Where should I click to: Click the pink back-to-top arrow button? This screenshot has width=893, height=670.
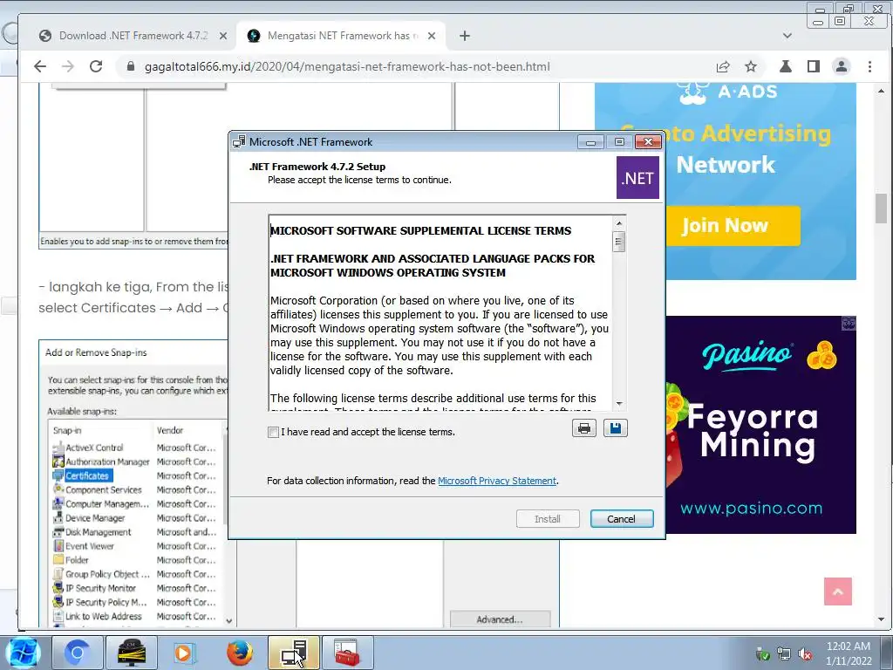[x=838, y=591]
